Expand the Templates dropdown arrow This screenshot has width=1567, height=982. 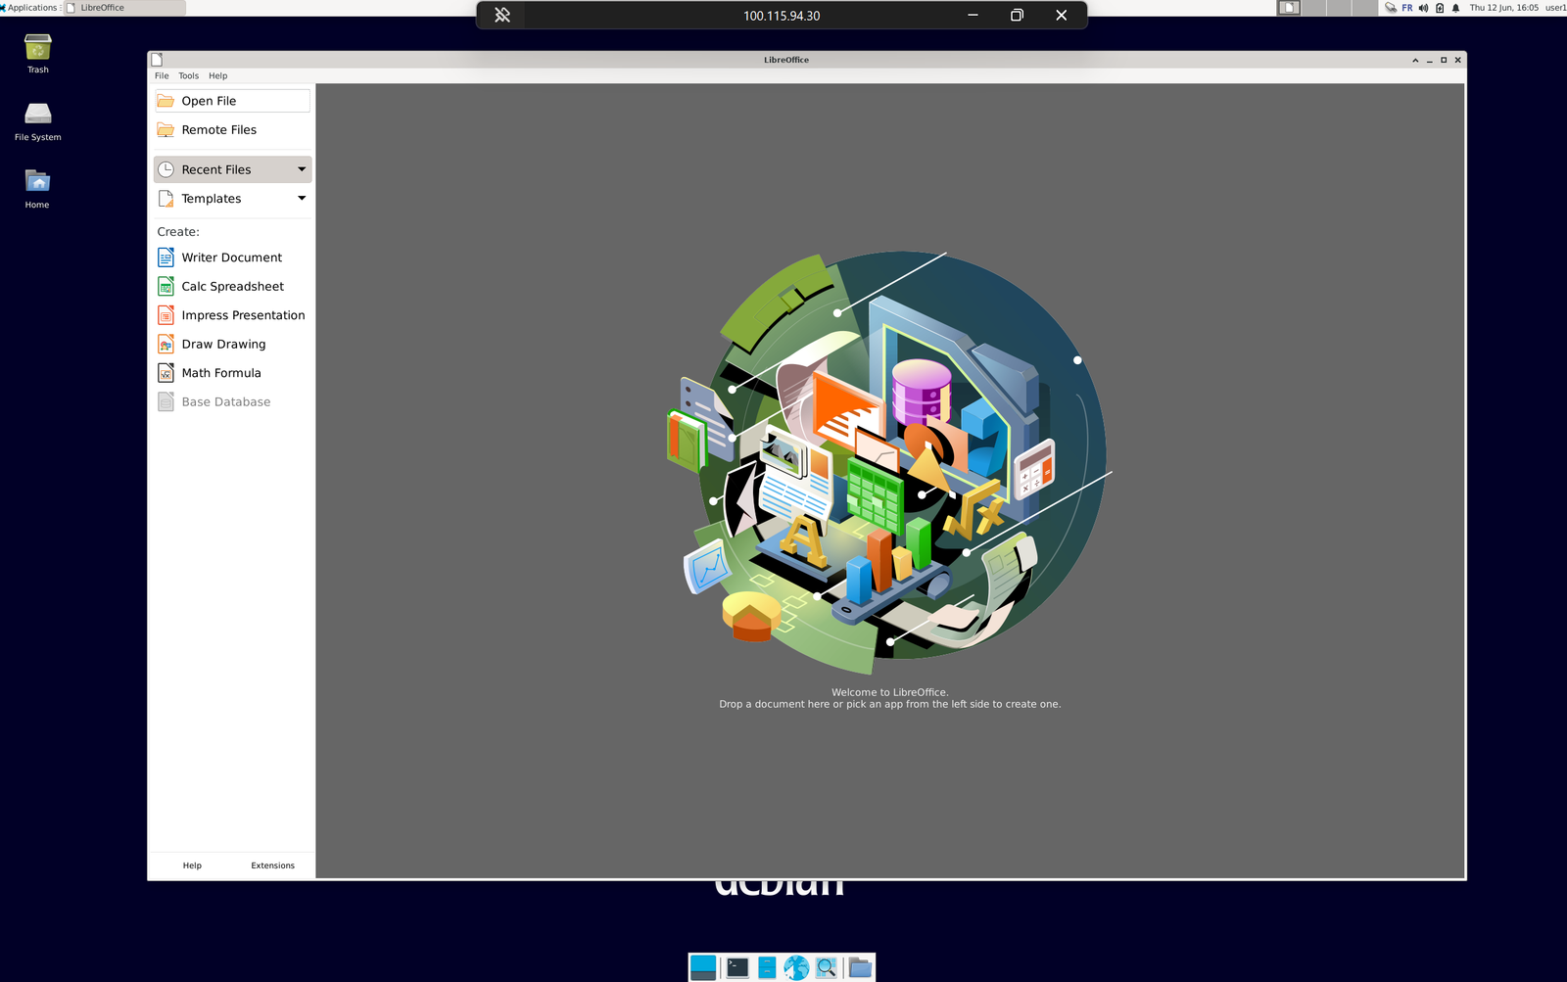point(301,198)
